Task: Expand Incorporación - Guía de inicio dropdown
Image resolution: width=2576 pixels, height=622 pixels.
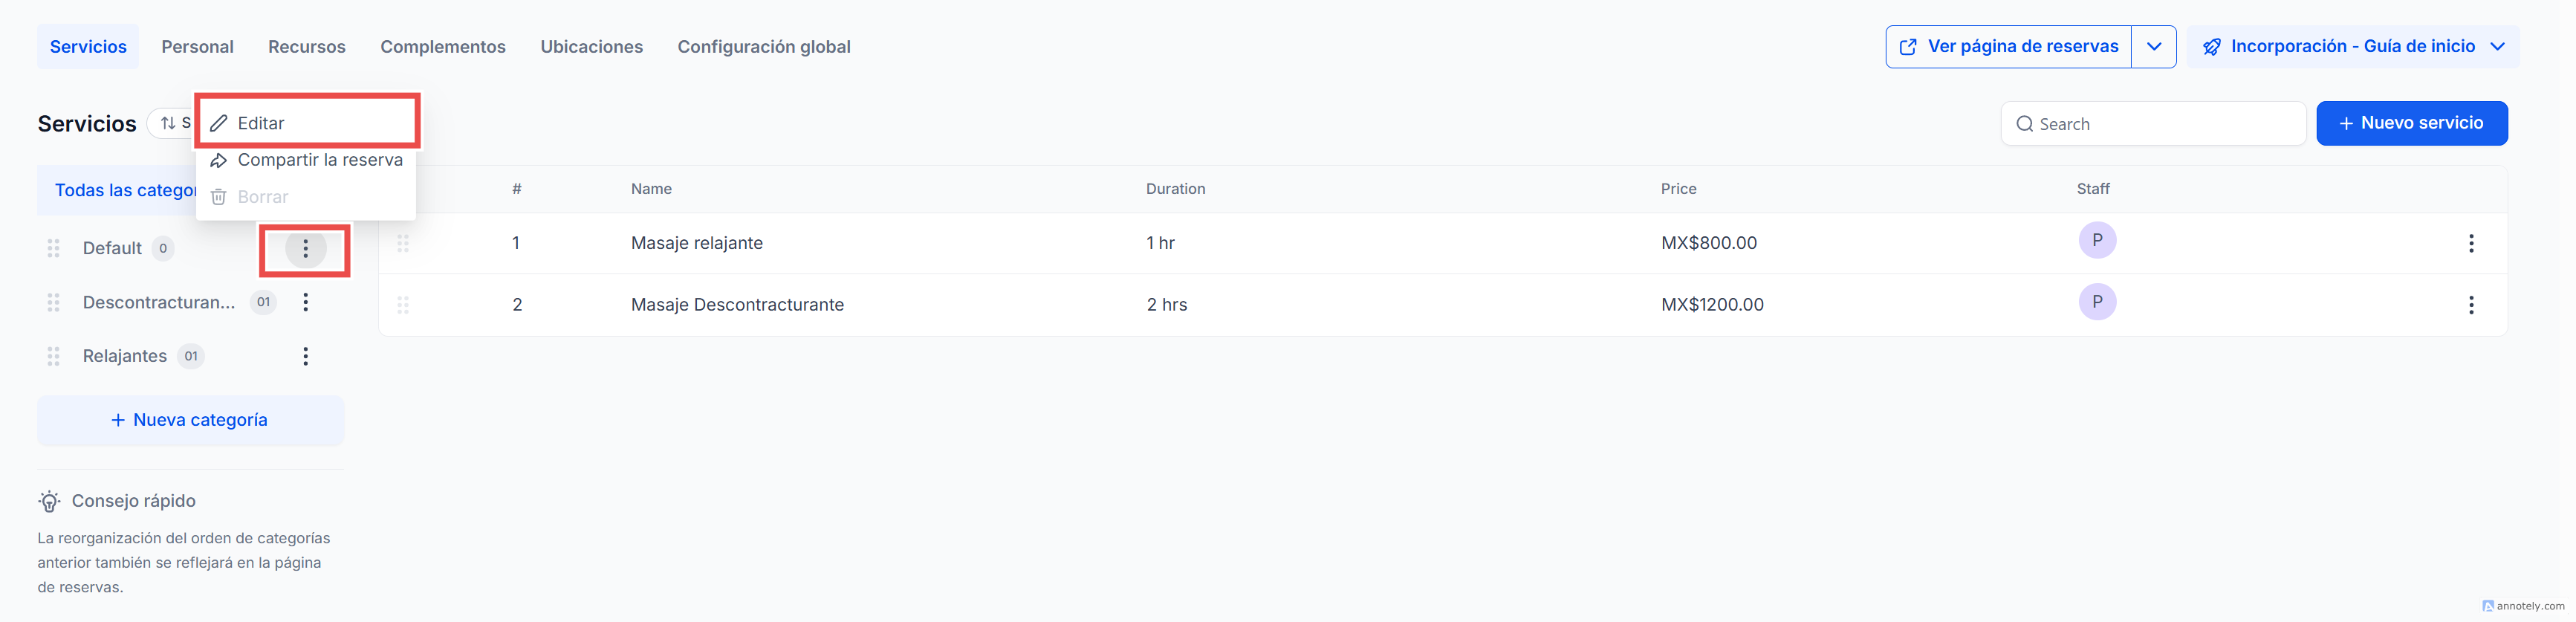Action: coord(2497,47)
